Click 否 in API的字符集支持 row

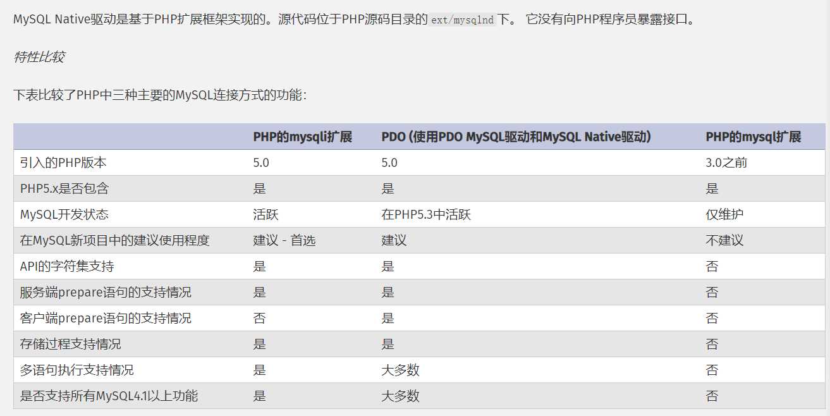click(712, 266)
